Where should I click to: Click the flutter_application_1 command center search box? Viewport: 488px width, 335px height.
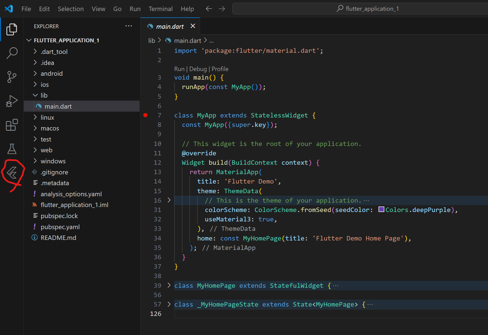click(360, 9)
